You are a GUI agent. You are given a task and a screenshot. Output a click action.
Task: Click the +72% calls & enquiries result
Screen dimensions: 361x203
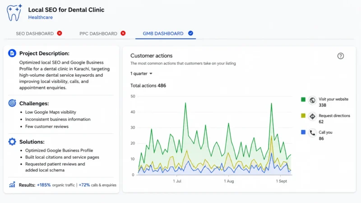(x=97, y=185)
